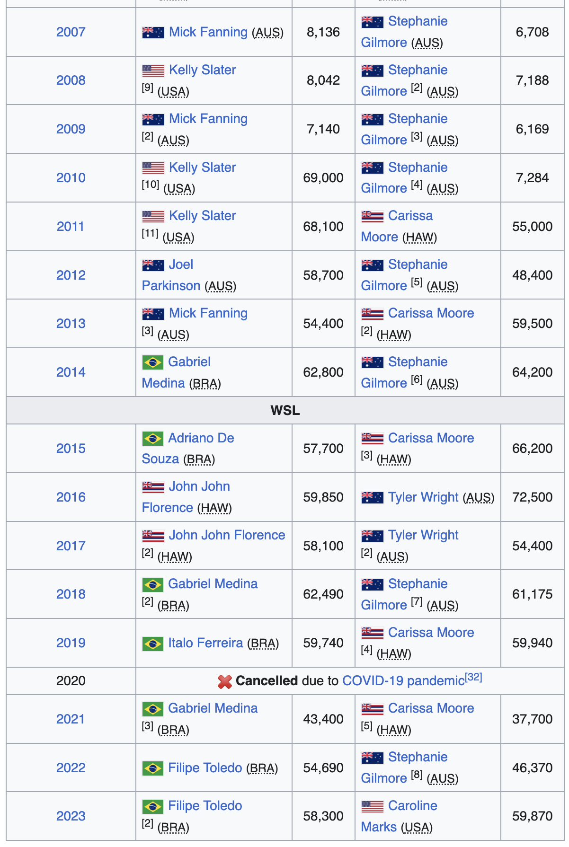
Task: Open citation reference [32]
Action: point(473,677)
